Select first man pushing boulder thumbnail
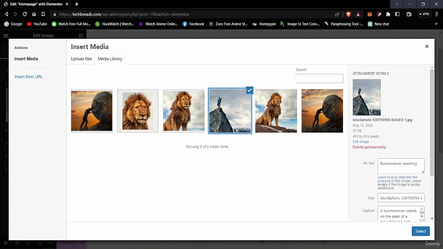Viewport: 443px width, 249px height. click(91, 111)
